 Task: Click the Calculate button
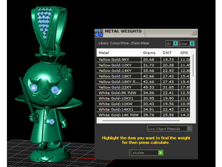coord(146,153)
